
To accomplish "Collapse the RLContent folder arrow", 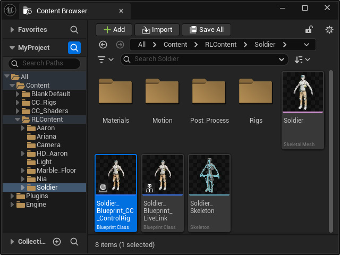I will click(x=18, y=120).
